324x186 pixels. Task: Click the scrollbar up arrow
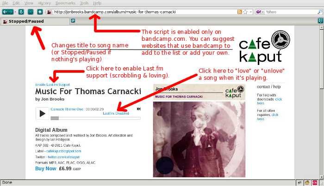[321, 27]
